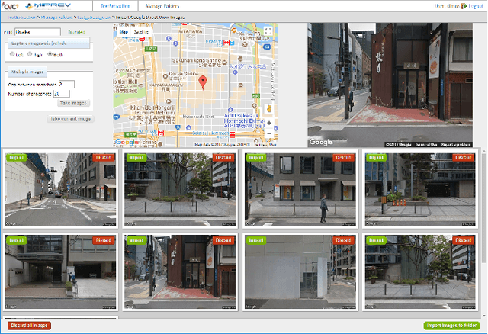This screenshot has width=488, height=334.
Task: Zoom out on the map
Action: [268, 135]
